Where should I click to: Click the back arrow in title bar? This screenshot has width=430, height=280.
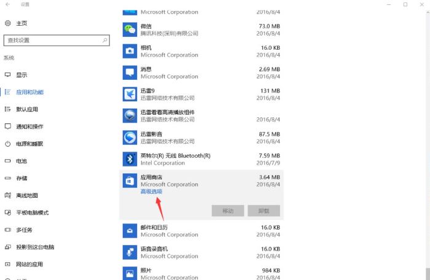coord(7,4)
